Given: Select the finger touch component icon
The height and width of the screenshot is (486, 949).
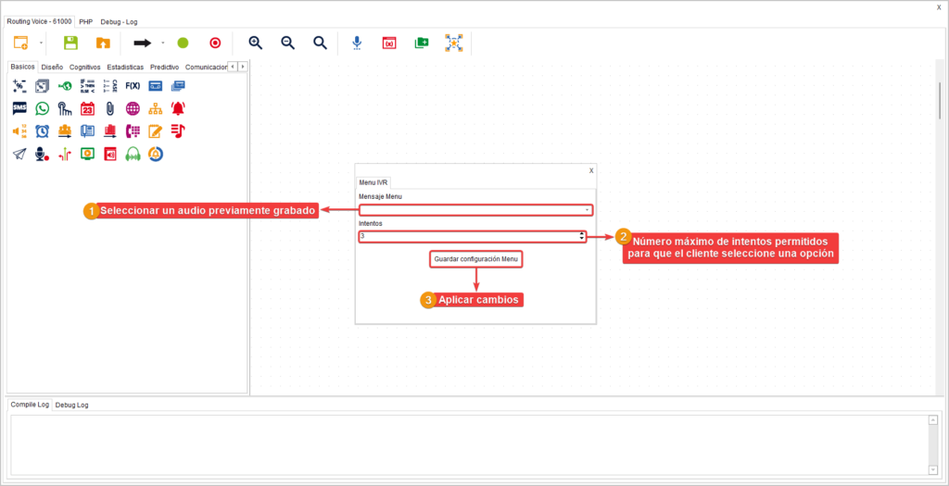Looking at the screenshot, I should [x=65, y=109].
